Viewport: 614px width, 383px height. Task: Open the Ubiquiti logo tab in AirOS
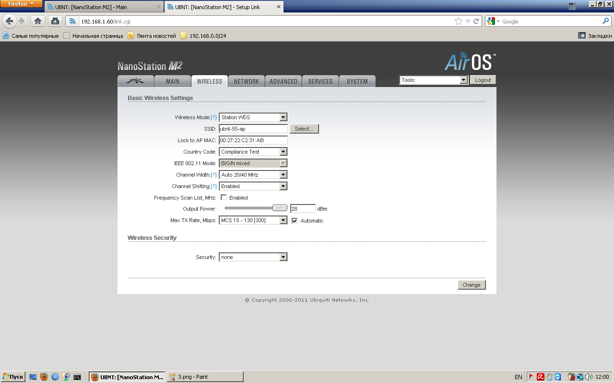coord(136,81)
